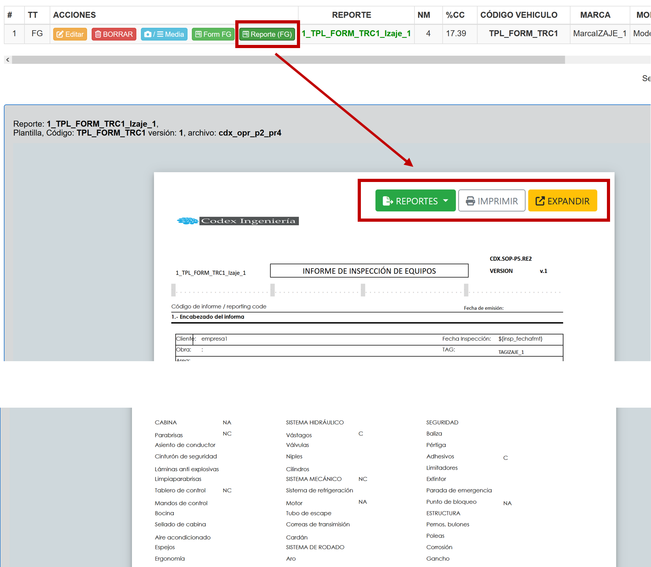Click the printer icon on IMPRIMIR

(470, 201)
